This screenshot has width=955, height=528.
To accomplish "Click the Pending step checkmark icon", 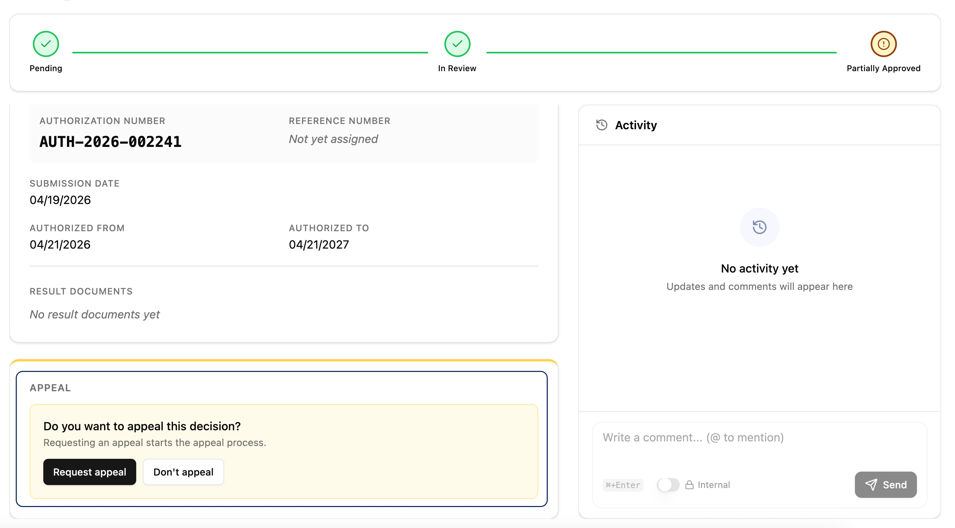I will pos(46,44).
